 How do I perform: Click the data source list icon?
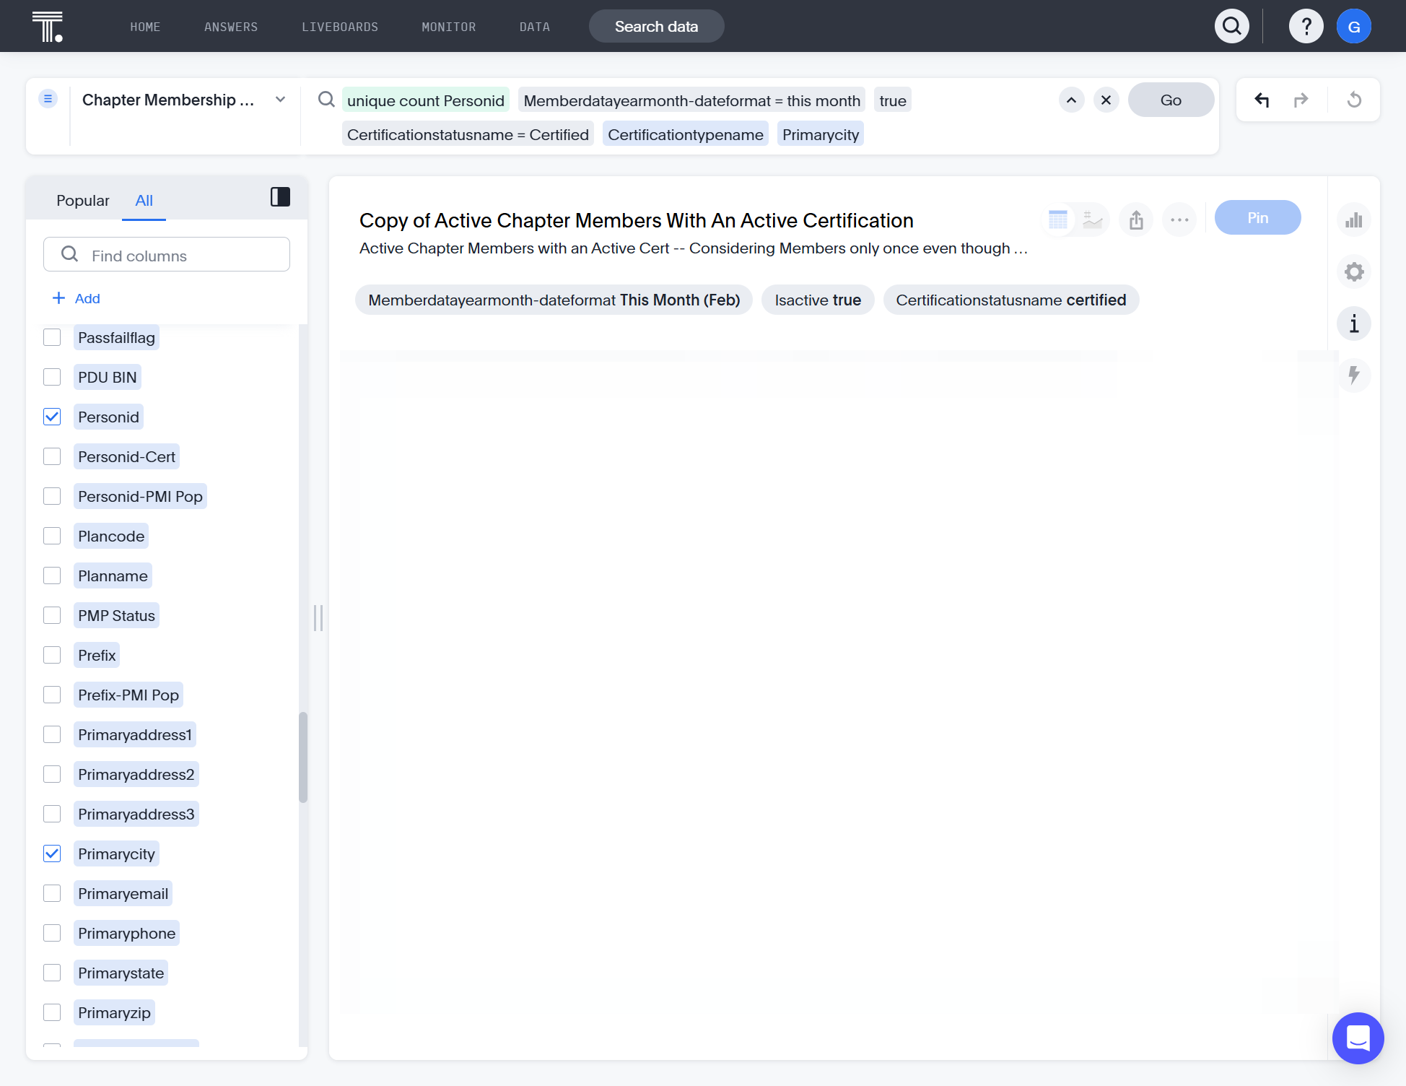pyautogui.click(x=48, y=99)
